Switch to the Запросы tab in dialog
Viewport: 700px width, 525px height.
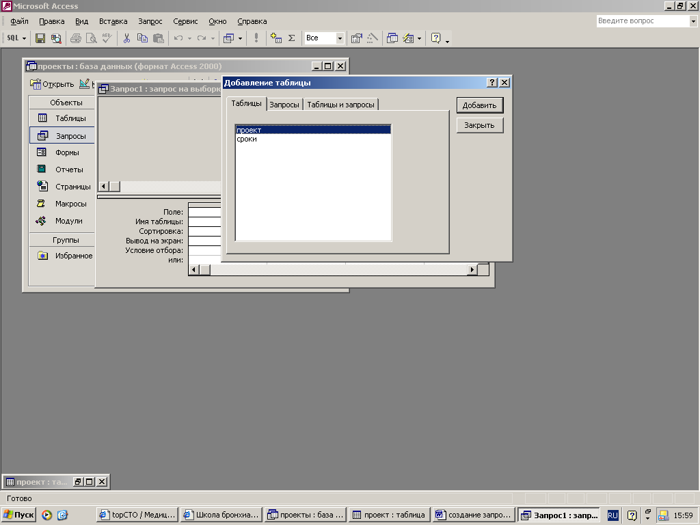coord(284,105)
